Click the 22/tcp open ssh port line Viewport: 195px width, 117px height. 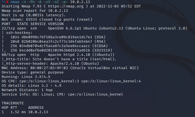click(22, 29)
